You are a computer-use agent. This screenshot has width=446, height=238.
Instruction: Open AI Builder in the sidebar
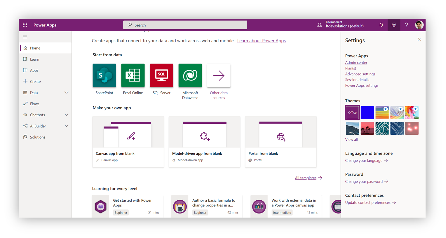(x=38, y=126)
